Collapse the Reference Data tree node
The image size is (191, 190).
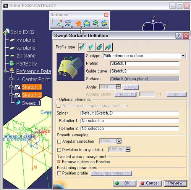coord(5,71)
